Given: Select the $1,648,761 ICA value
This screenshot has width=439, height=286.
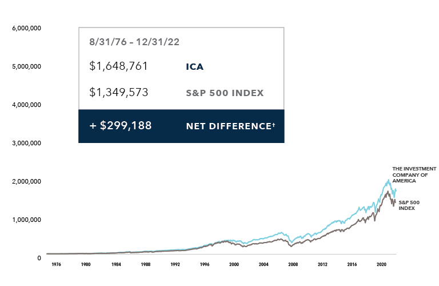Looking at the screenshot, I should [x=119, y=66].
